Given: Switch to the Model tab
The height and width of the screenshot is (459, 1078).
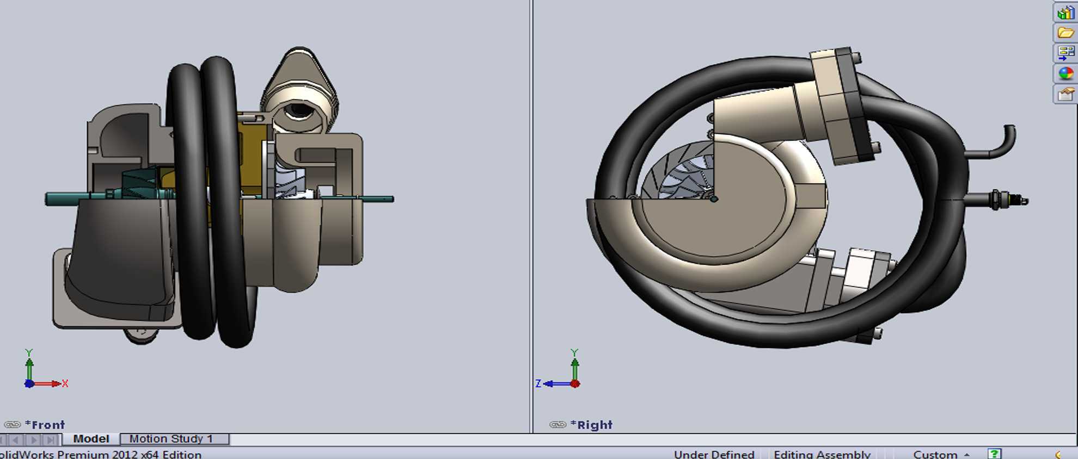Looking at the screenshot, I should tap(91, 439).
